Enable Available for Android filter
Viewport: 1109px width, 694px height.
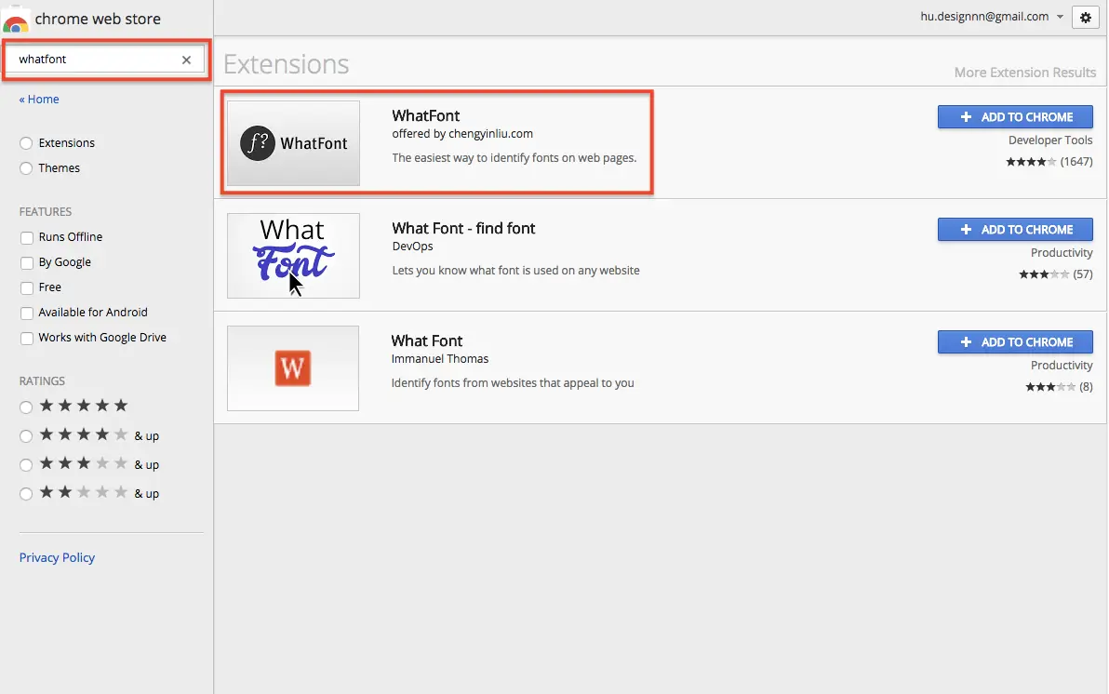pyautogui.click(x=27, y=313)
